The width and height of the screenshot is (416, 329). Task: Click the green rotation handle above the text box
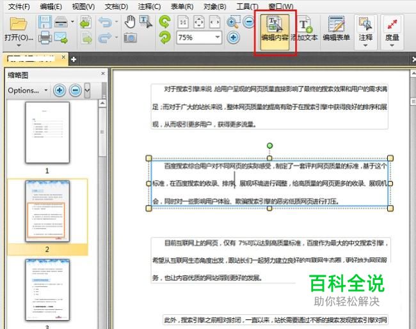[x=269, y=146]
